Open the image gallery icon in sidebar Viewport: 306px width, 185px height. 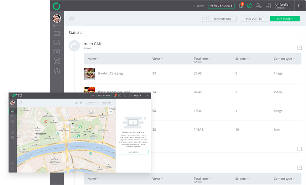[x=57, y=43]
